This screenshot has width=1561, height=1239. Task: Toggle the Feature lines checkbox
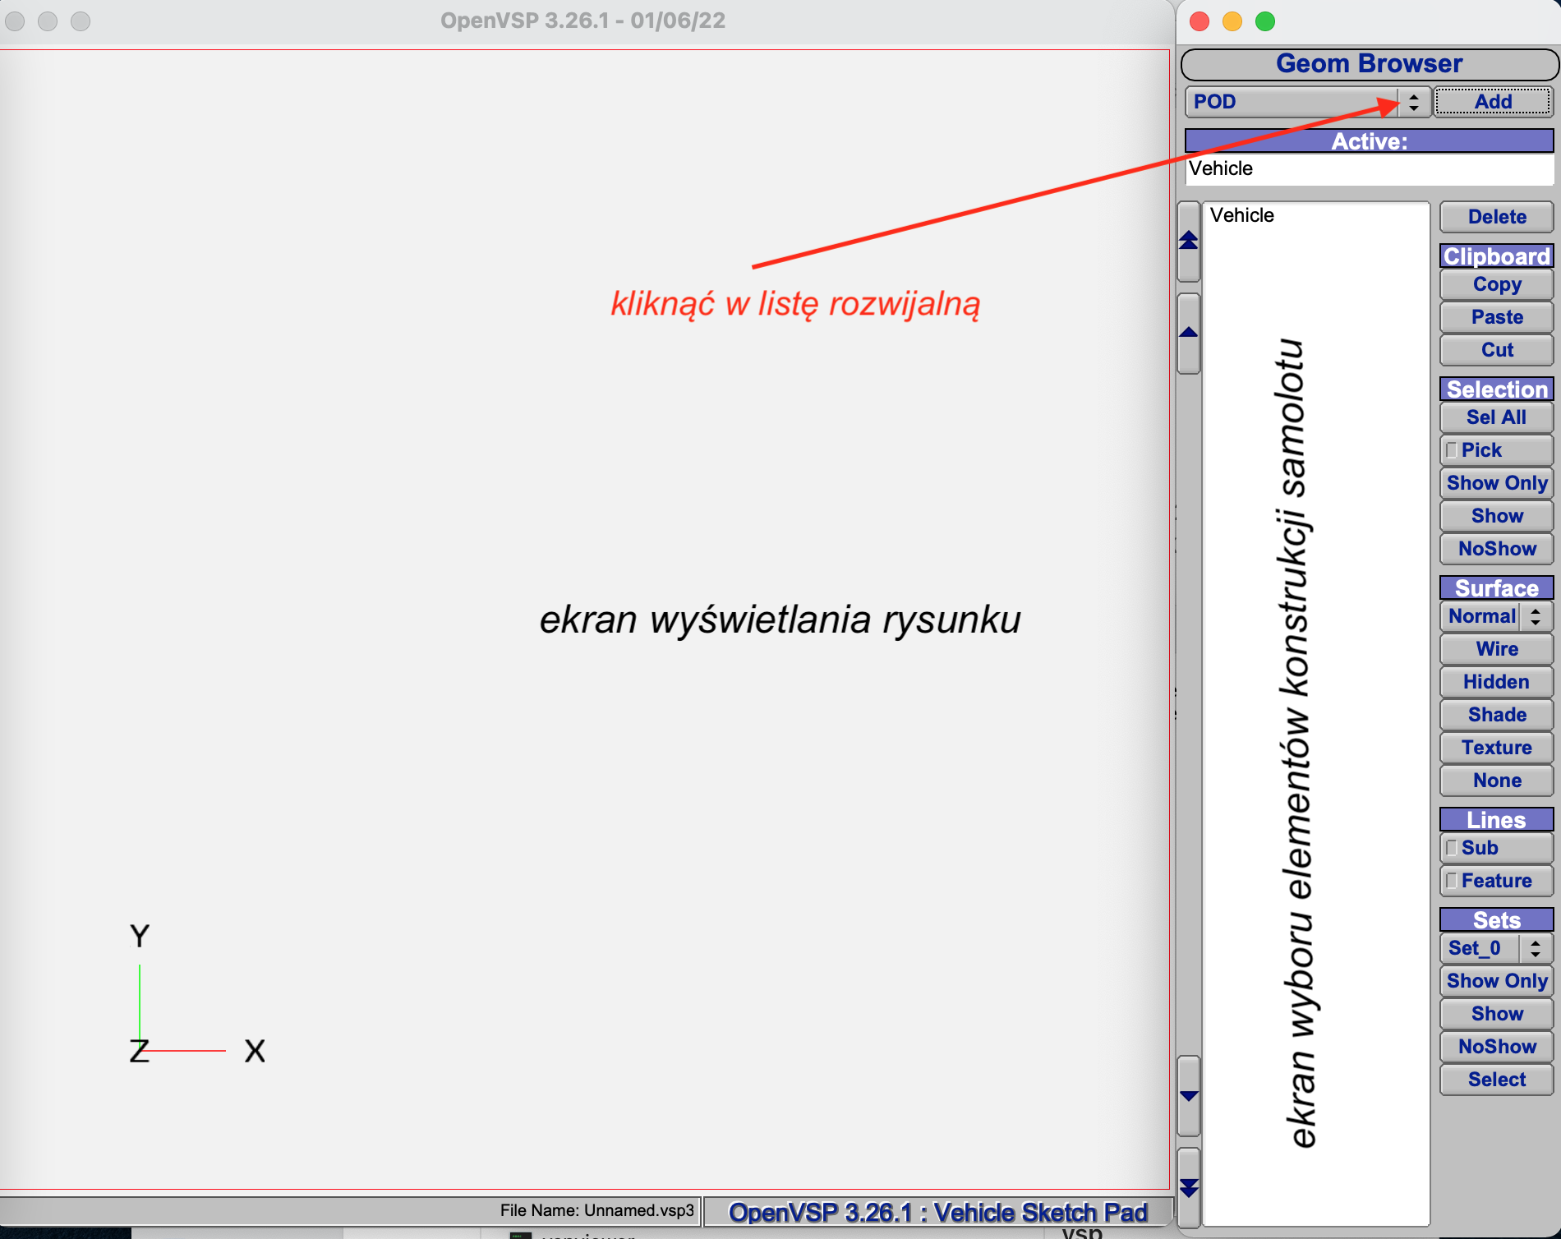click(x=1452, y=881)
